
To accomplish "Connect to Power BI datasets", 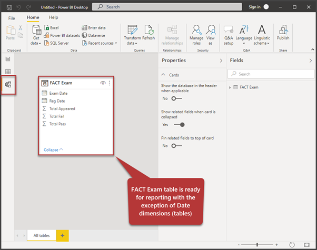I will tap(62, 35).
